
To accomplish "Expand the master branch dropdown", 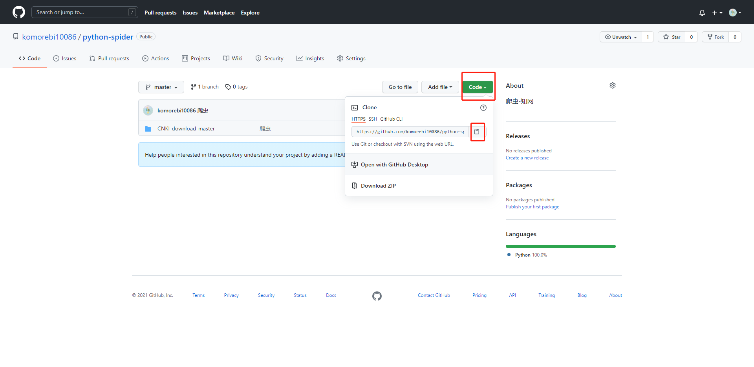I will 161,87.
